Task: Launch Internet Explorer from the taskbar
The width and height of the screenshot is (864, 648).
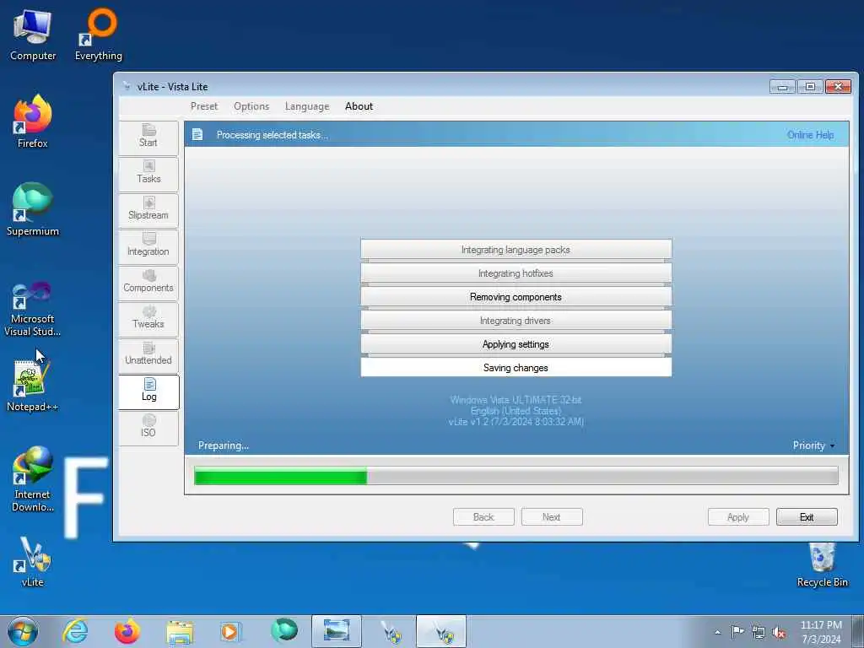Action: (75, 631)
